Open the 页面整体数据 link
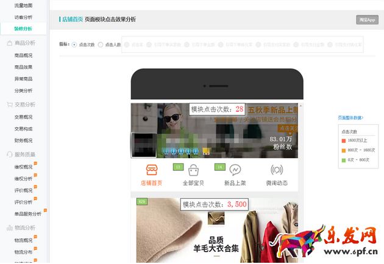 350,118
